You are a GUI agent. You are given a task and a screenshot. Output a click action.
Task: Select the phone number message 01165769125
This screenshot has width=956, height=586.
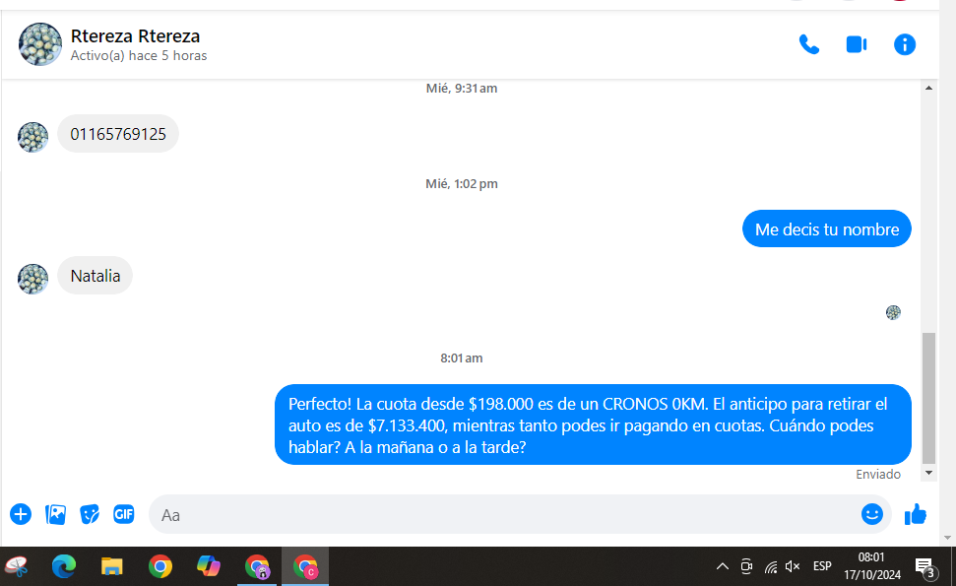pyautogui.click(x=118, y=134)
